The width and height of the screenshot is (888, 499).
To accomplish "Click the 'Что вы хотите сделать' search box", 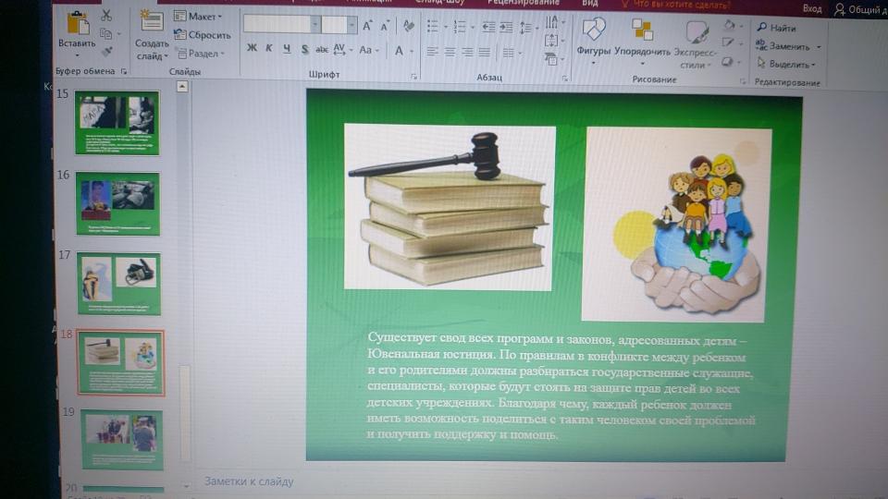I will click(675, 5).
